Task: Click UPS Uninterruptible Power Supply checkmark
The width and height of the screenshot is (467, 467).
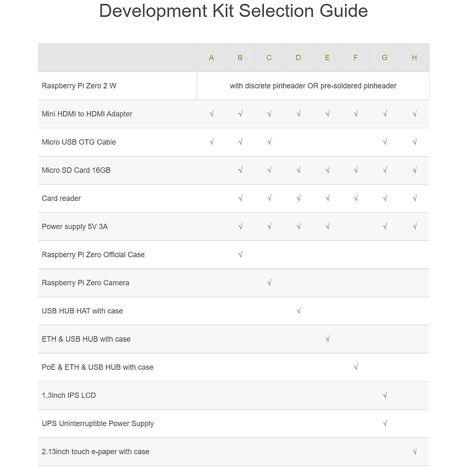Action: pyautogui.click(x=384, y=423)
